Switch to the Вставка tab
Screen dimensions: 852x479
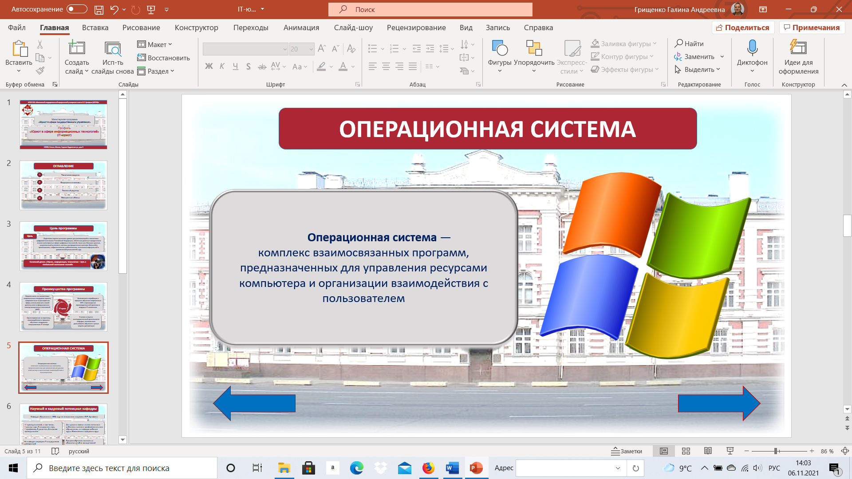(x=95, y=27)
